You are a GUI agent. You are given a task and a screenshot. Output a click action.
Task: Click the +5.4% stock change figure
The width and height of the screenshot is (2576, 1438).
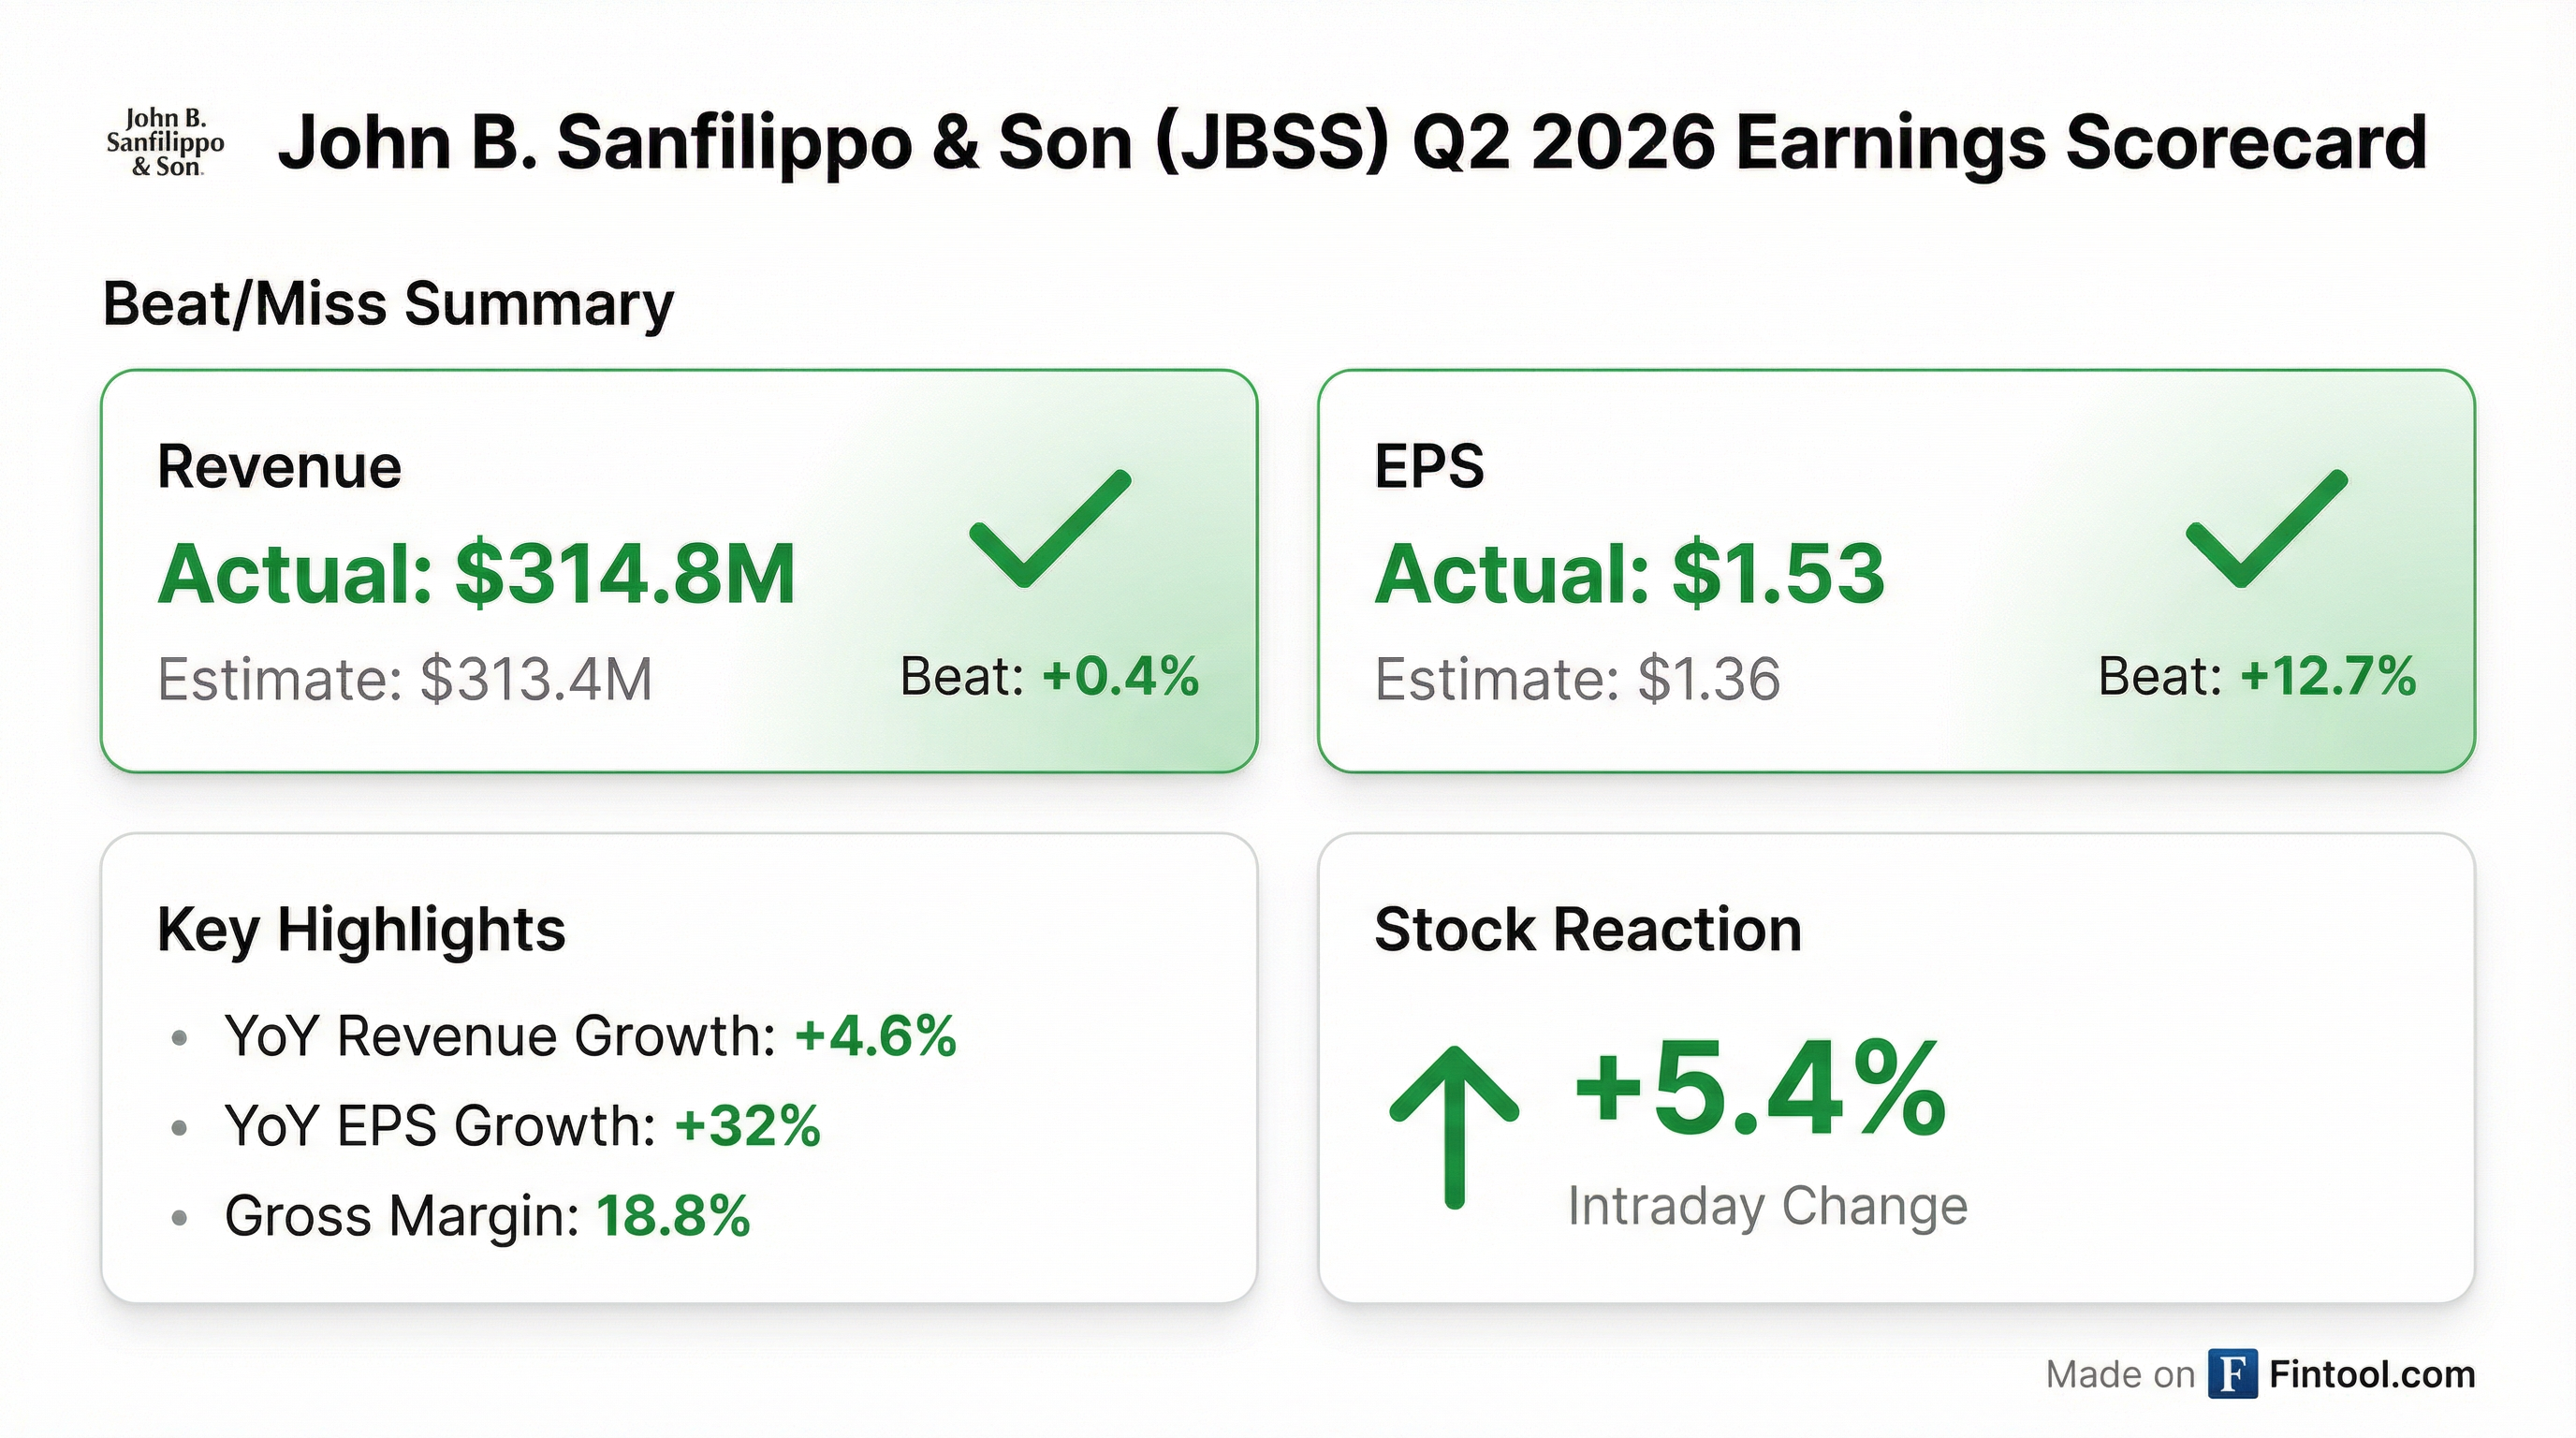[1760, 1090]
